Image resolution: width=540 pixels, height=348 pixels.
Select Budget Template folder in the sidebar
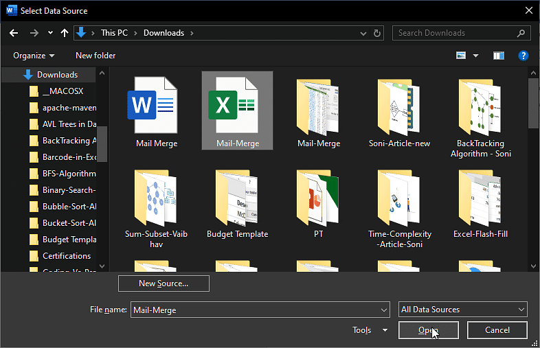tap(63, 240)
